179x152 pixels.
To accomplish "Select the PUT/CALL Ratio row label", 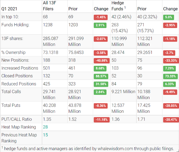I will tap(17, 119).
